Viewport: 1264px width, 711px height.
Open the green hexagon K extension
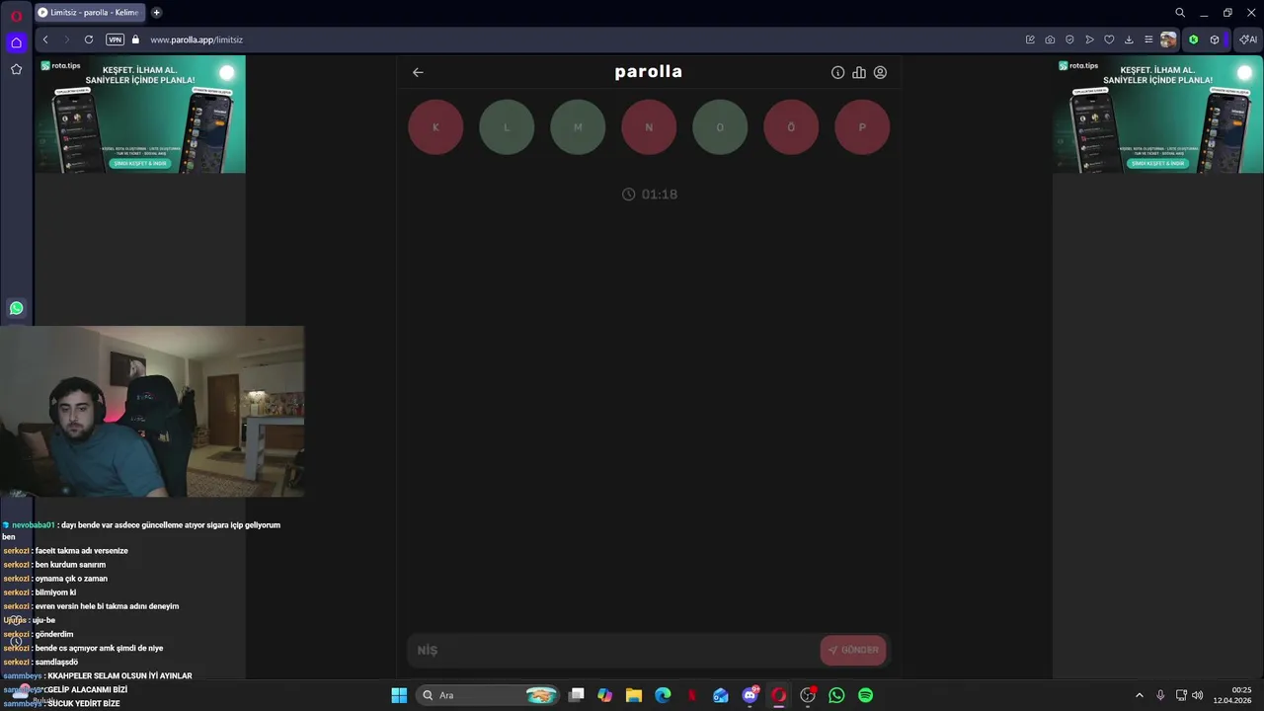pos(1194,39)
